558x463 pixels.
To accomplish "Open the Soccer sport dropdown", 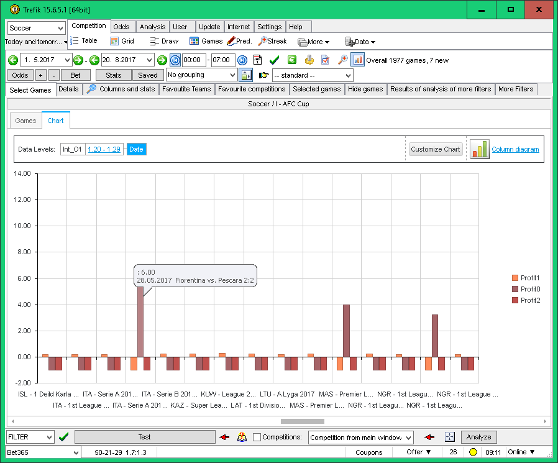I will (36, 28).
